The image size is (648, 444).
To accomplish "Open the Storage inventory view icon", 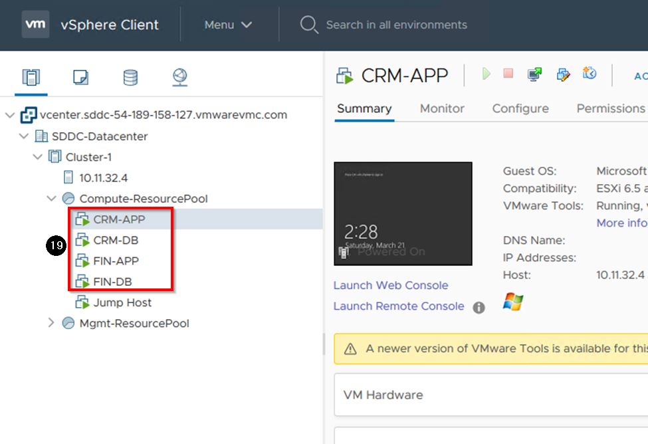I will 130,77.
